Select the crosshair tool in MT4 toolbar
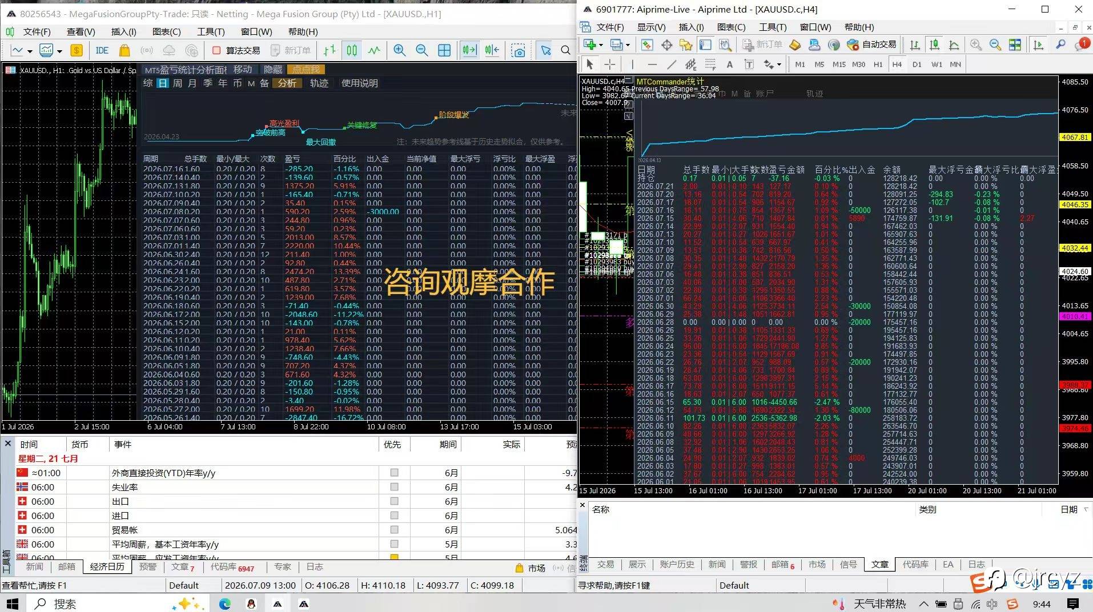This screenshot has height=612, width=1093. (610, 65)
